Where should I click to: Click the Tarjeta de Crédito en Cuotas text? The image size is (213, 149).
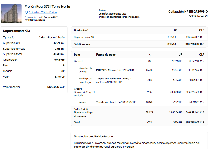[x=112, y=78]
